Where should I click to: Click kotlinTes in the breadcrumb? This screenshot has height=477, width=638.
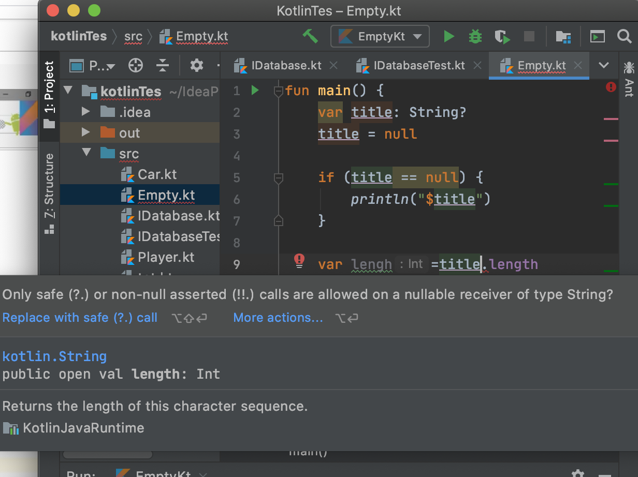(79, 36)
